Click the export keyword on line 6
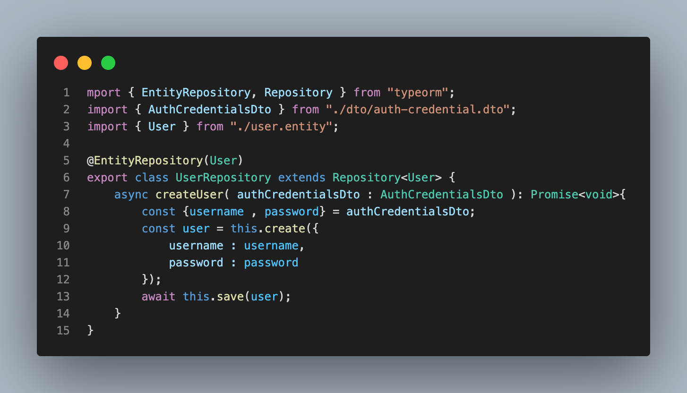 click(x=107, y=178)
